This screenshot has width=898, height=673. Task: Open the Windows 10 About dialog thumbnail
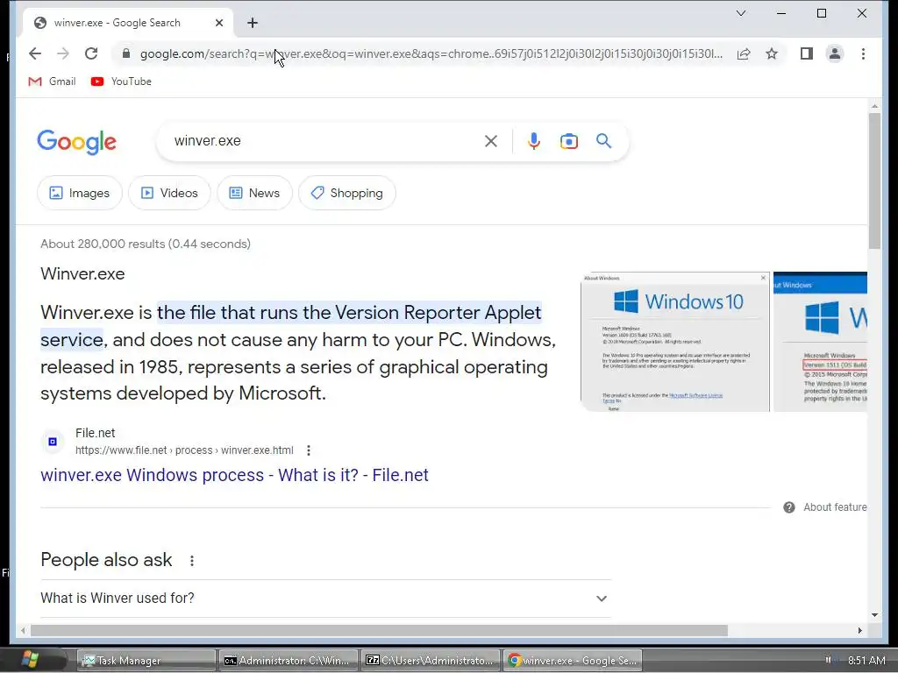point(675,342)
